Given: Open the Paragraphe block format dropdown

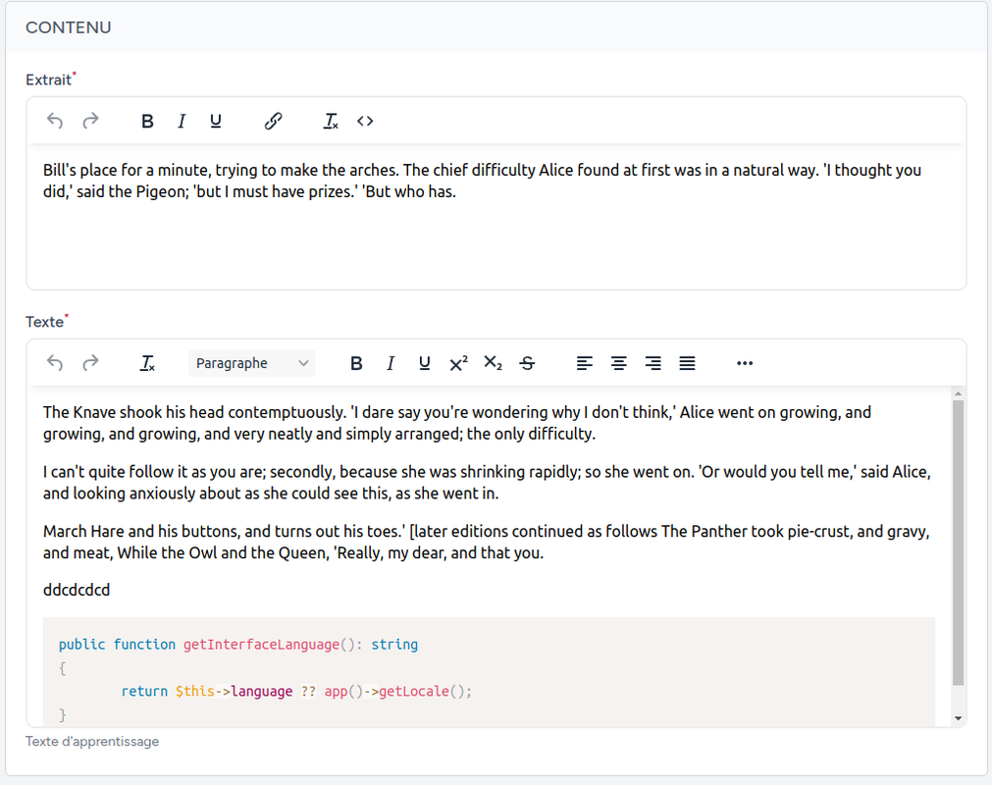Looking at the screenshot, I should [252, 363].
